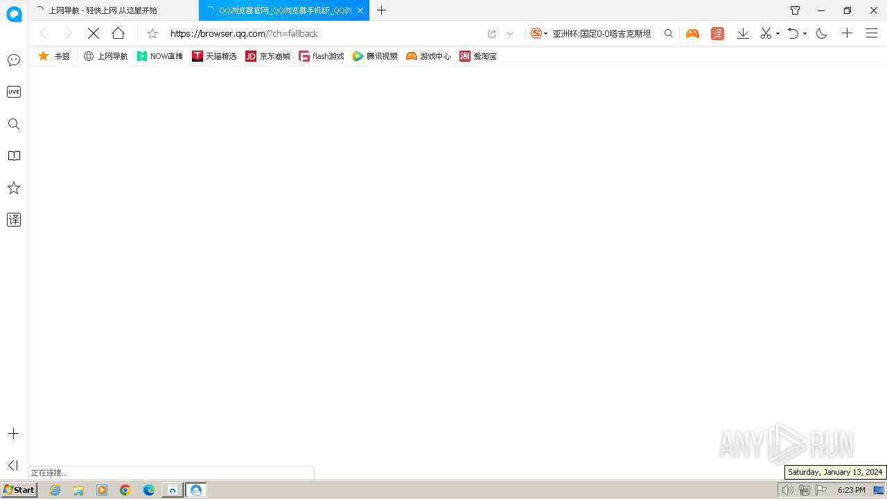The width and height of the screenshot is (887, 499).
Task: Open the NOW直播 bookmark
Action: coord(159,56)
